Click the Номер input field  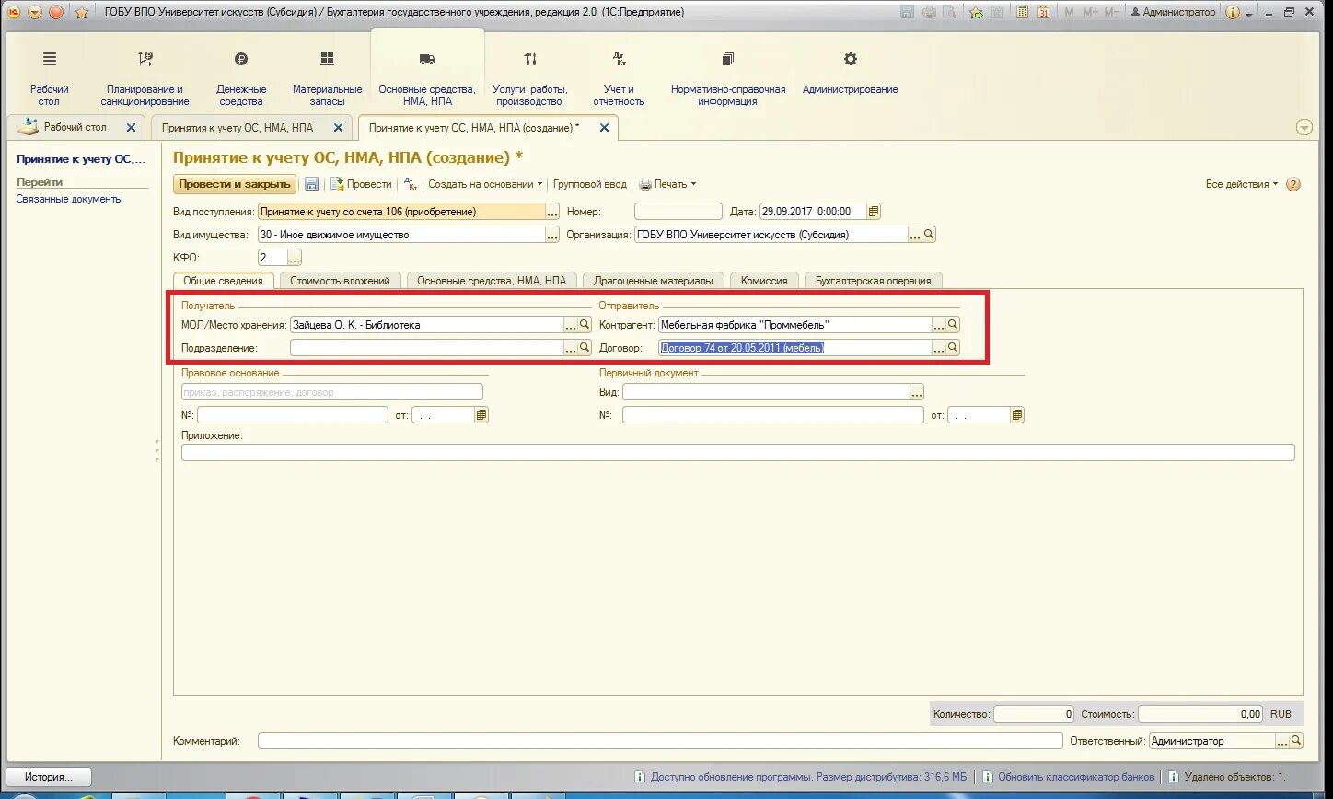pyautogui.click(x=678, y=212)
